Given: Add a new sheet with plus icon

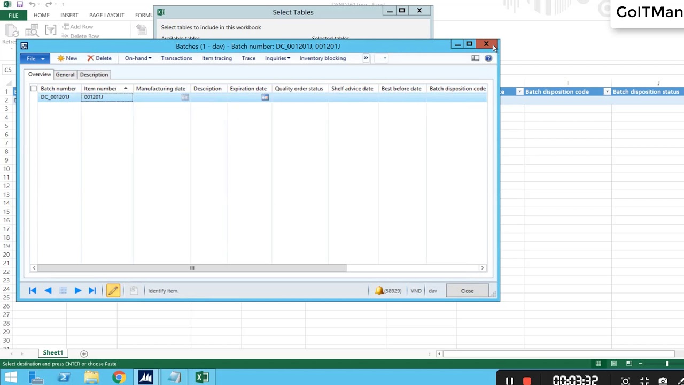Looking at the screenshot, I should [84, 353].
